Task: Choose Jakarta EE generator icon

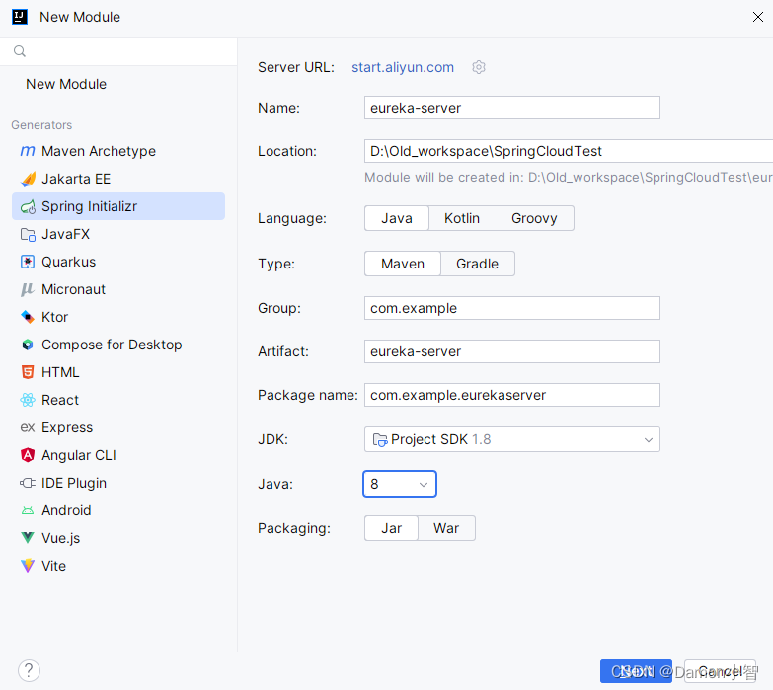Action: click(28, 179)
